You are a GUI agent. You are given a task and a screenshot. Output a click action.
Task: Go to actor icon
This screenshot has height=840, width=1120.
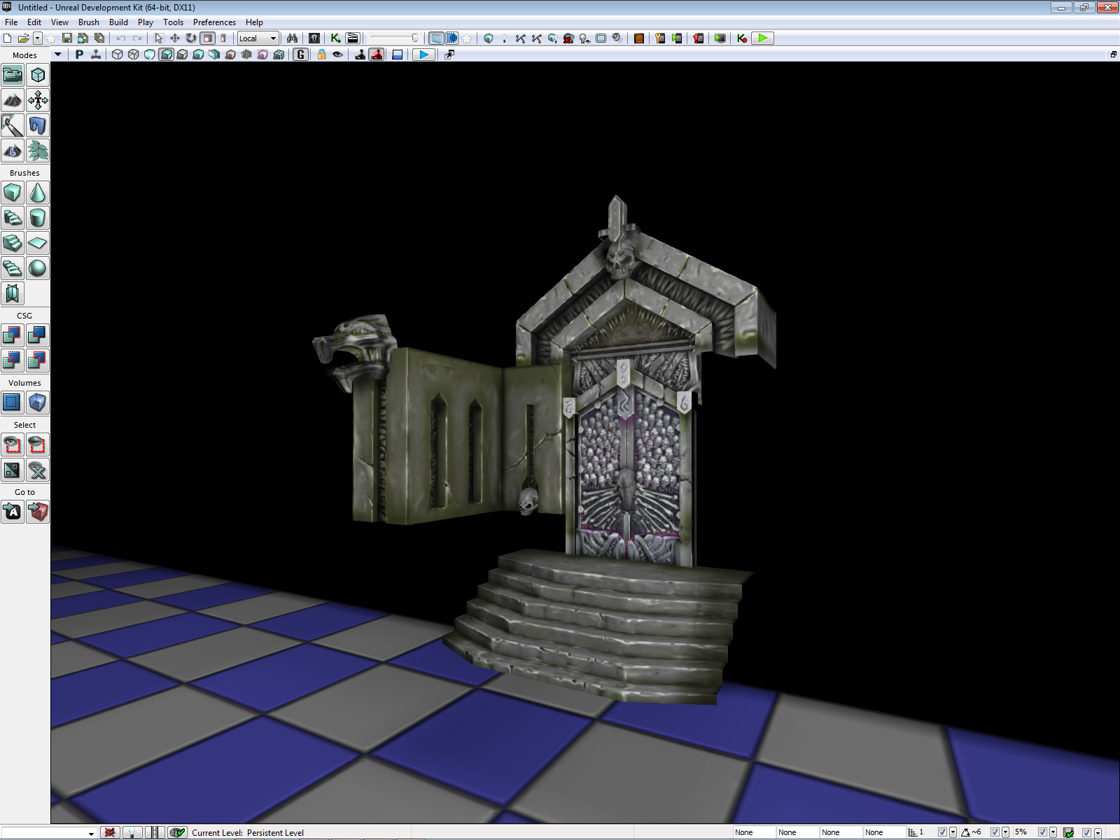(13, 512)
